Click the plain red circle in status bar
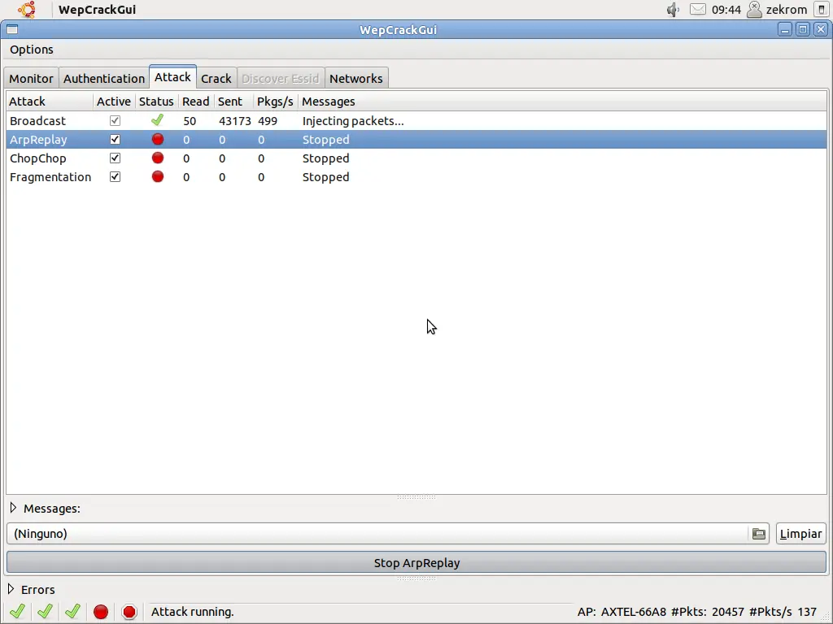833x624 pixels. (100, 612)
